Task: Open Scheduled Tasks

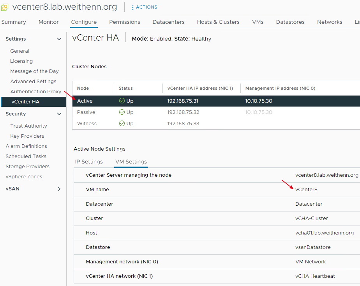Action: (x=26, y=156)
